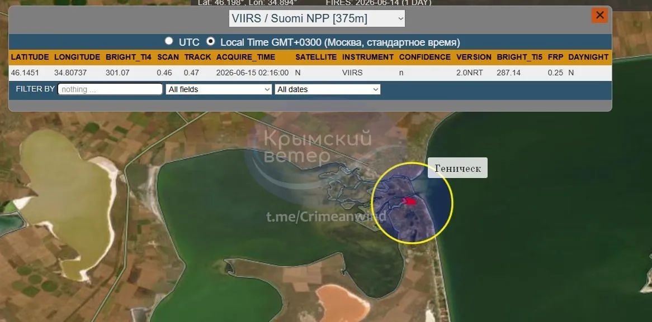Select latitude value 46.1451
This screenshot has height=322, width=652.
25,73
